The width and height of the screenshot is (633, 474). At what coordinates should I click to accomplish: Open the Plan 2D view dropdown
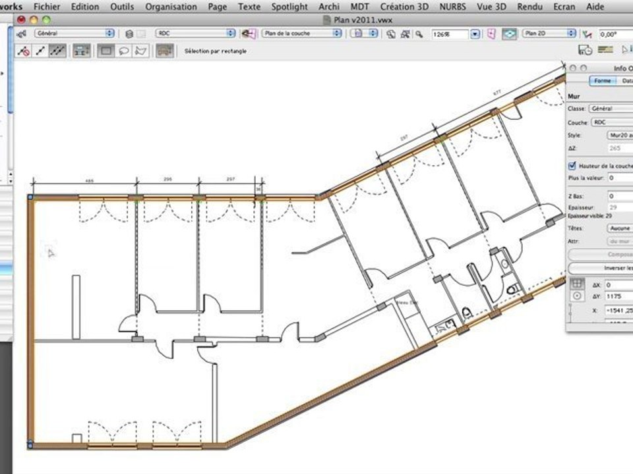click(x=549, y=34)
